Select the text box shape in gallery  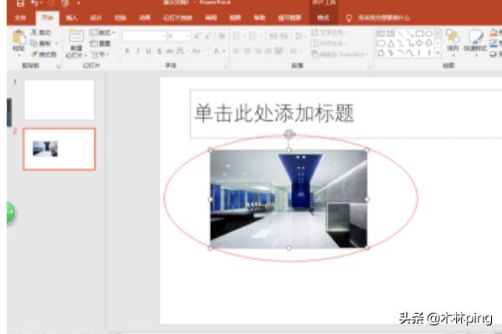click(381, 33)
